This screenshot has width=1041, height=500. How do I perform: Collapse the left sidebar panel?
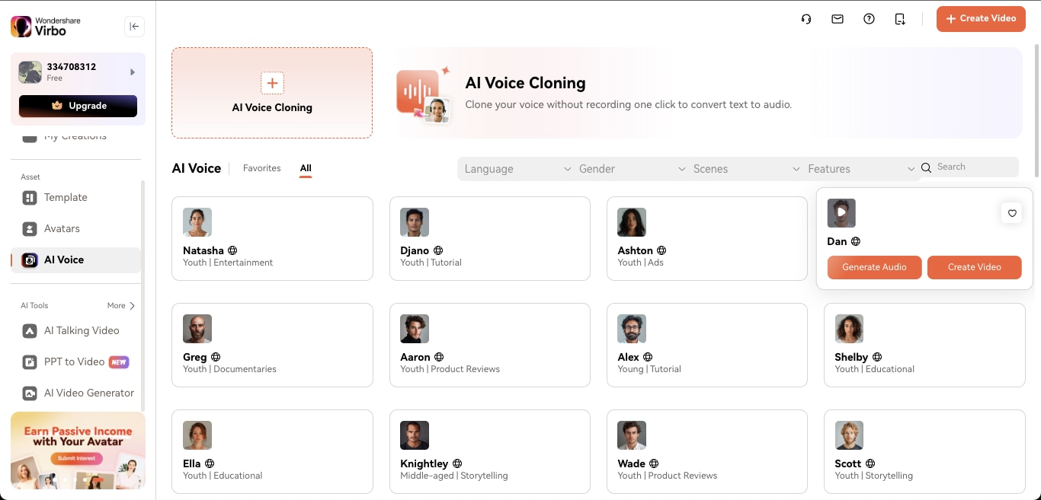click(x=134, y=27)
